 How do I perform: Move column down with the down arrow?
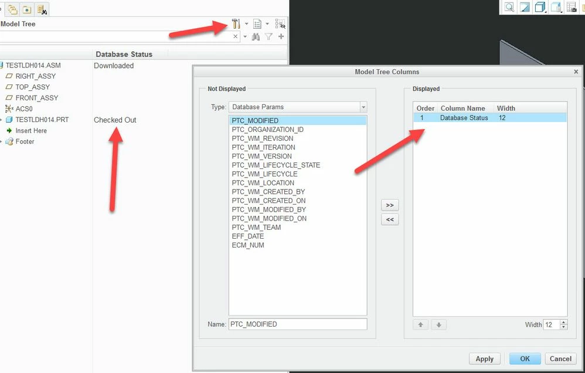438,325
